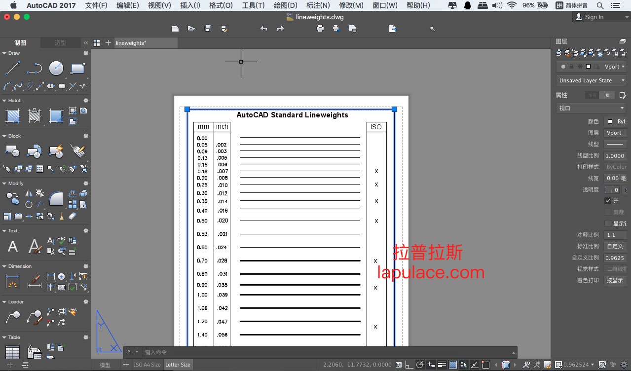Choose the Rectangle draw tool

click(x=77, y=68)
